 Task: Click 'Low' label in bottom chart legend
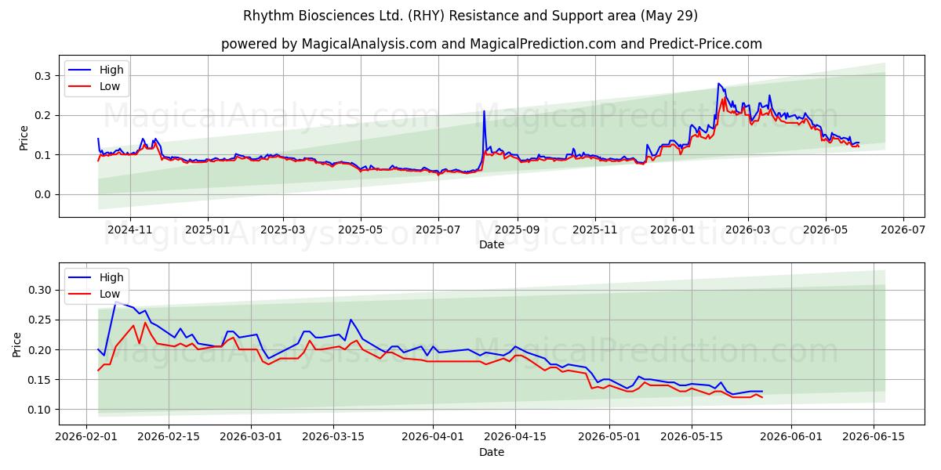110,294
